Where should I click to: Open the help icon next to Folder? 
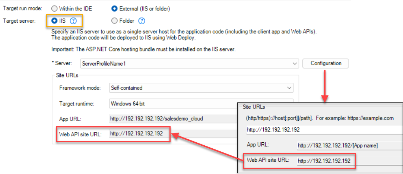(x=142, y=21)
